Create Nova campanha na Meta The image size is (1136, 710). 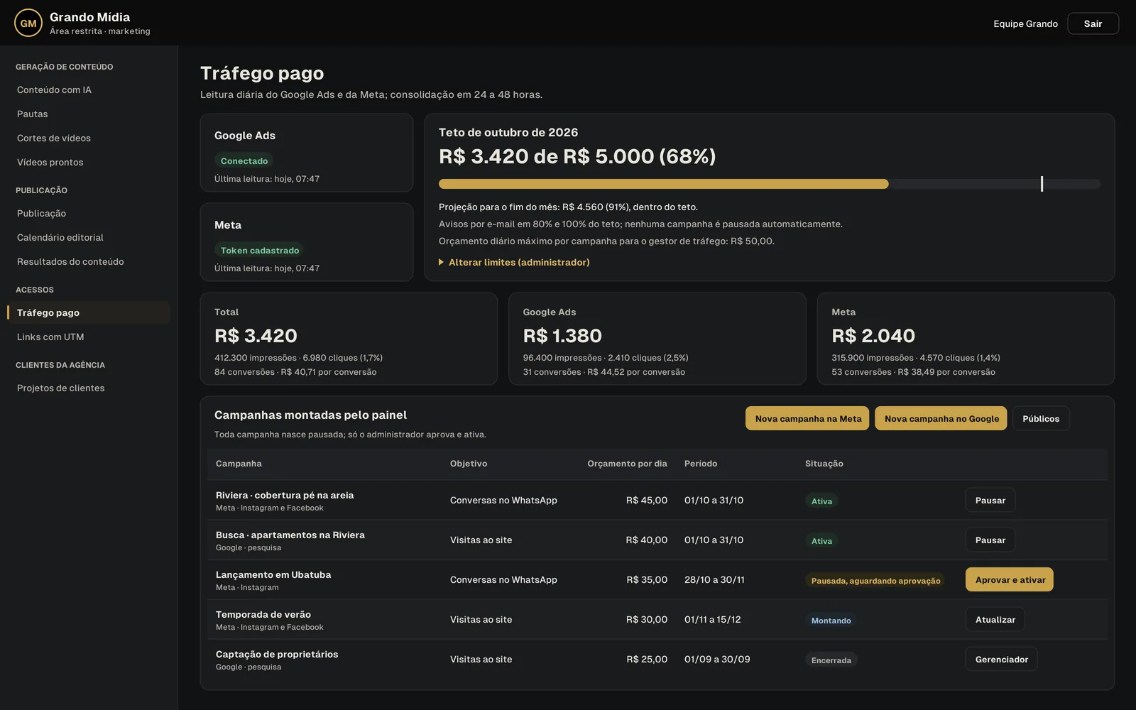(807, 418)
